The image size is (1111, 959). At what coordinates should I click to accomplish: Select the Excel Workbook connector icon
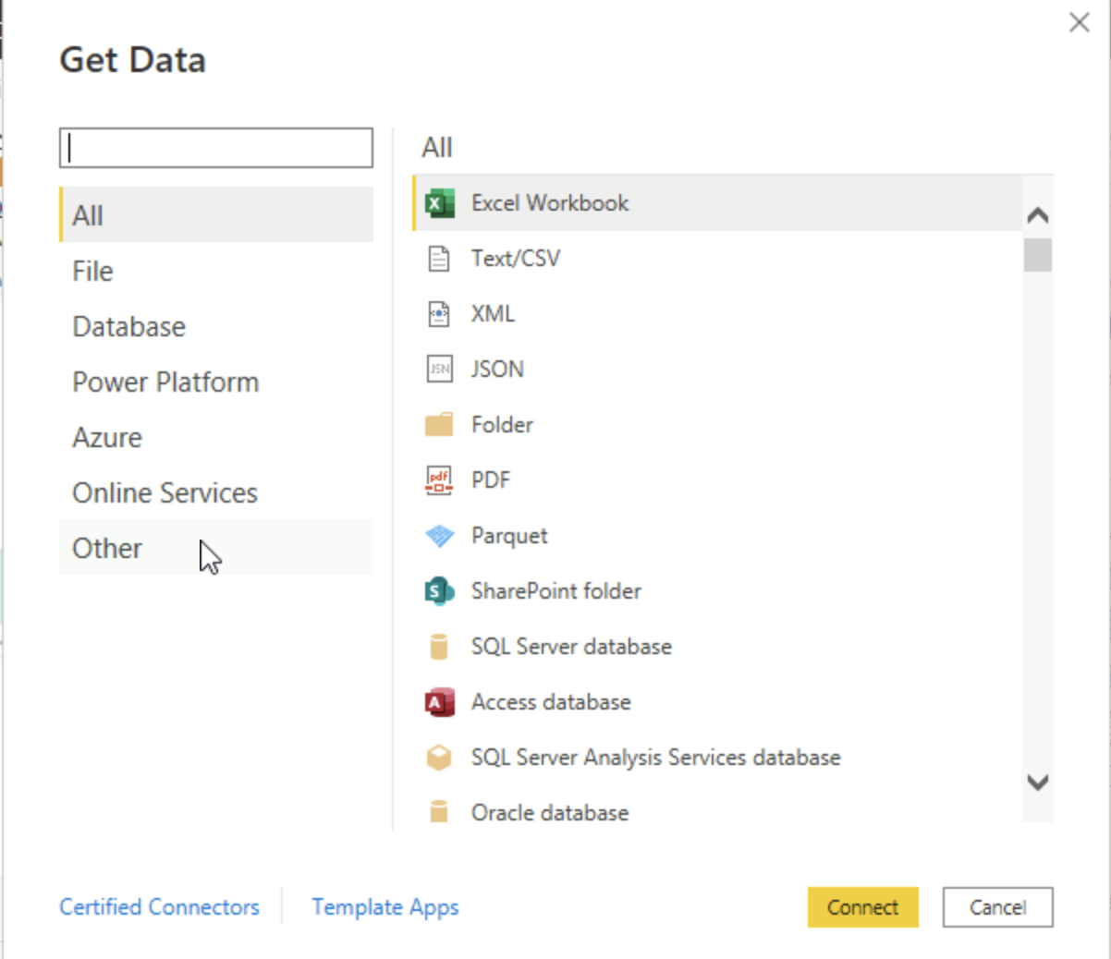click(x=439, y=203)
